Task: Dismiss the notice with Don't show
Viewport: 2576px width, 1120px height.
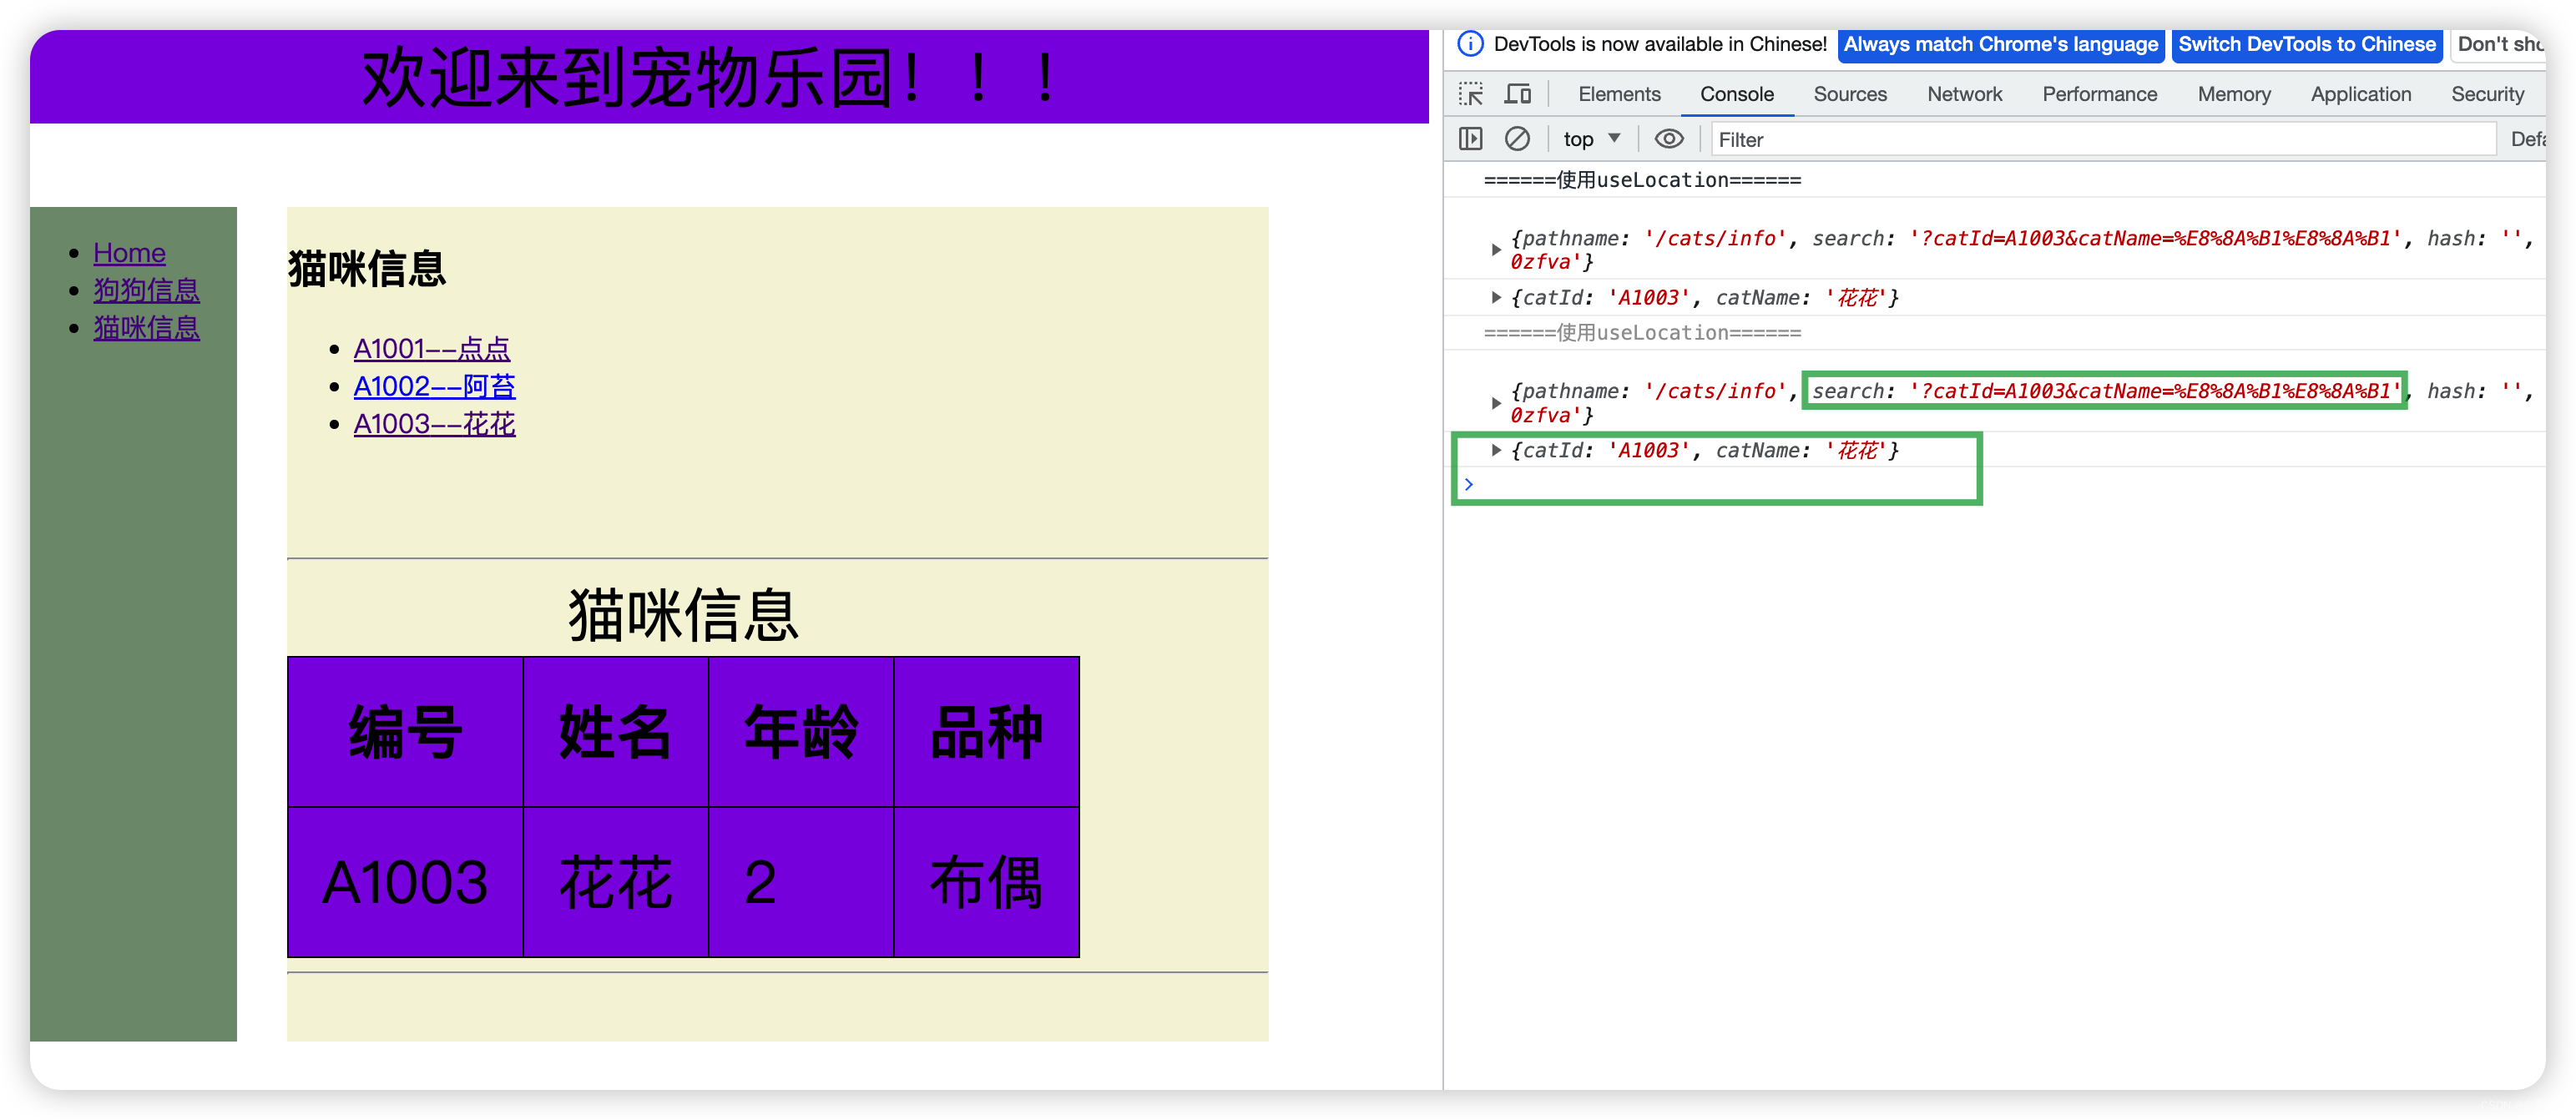Action: coord(2502,44)
